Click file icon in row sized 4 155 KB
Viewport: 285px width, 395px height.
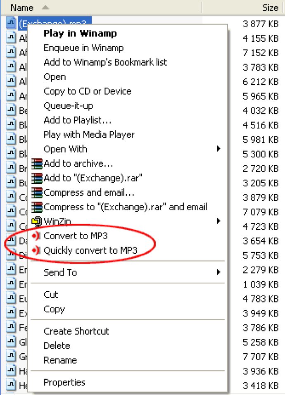[x=11, y=38]
